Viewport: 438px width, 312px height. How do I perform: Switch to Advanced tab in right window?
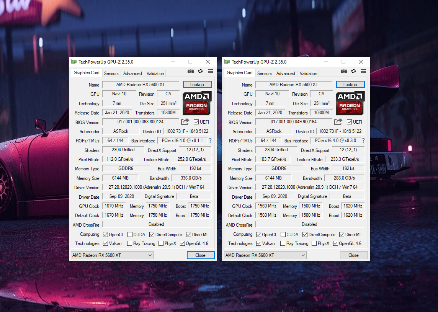[x=286, y=74]
